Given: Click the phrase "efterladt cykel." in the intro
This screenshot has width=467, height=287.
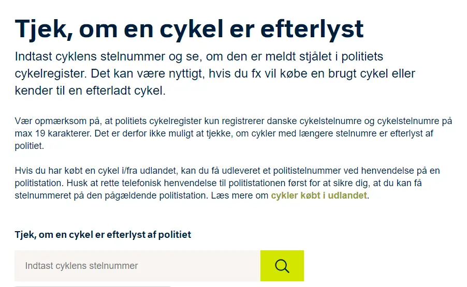Looking at the screenshot, I should (x=126, y=90).
